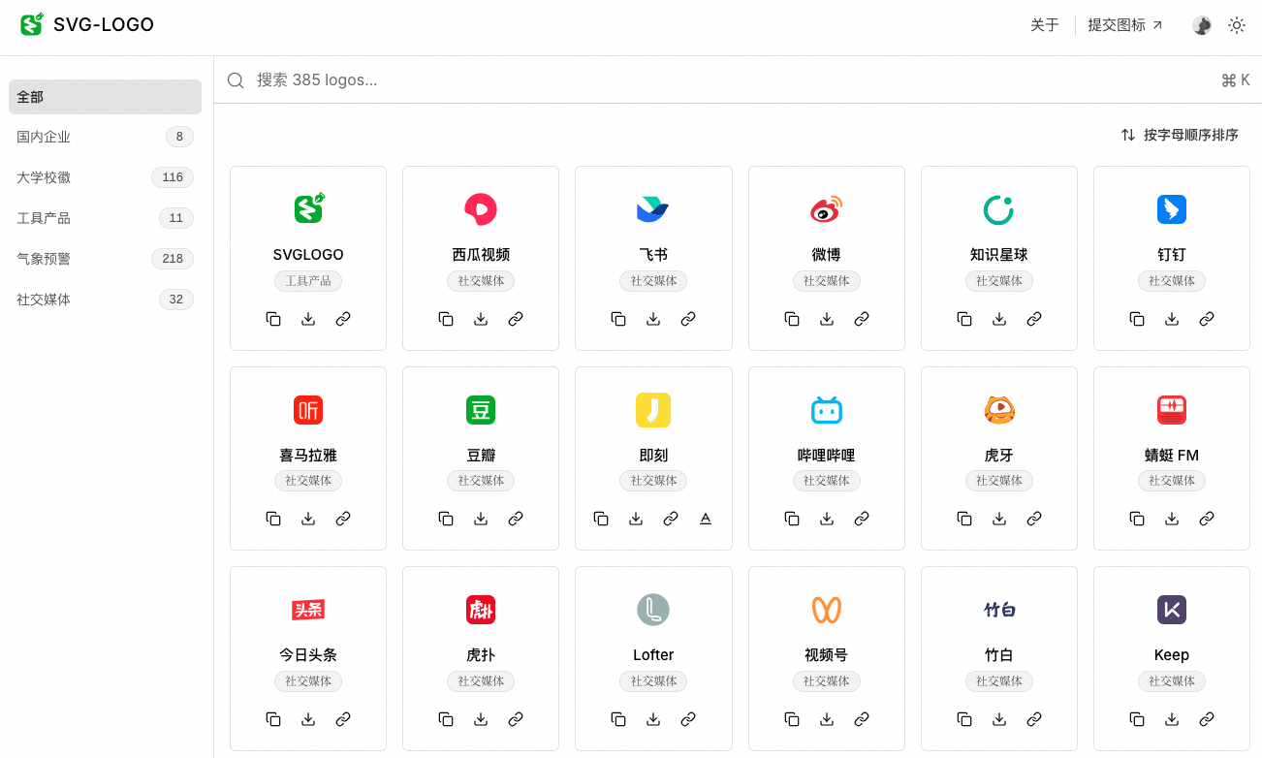The width and height of the screenshot is (1262, 758).
Task: Click the 社交媒体 tag on 豆瓣 card
Action: pyautogui.click(x=481, y=481)
